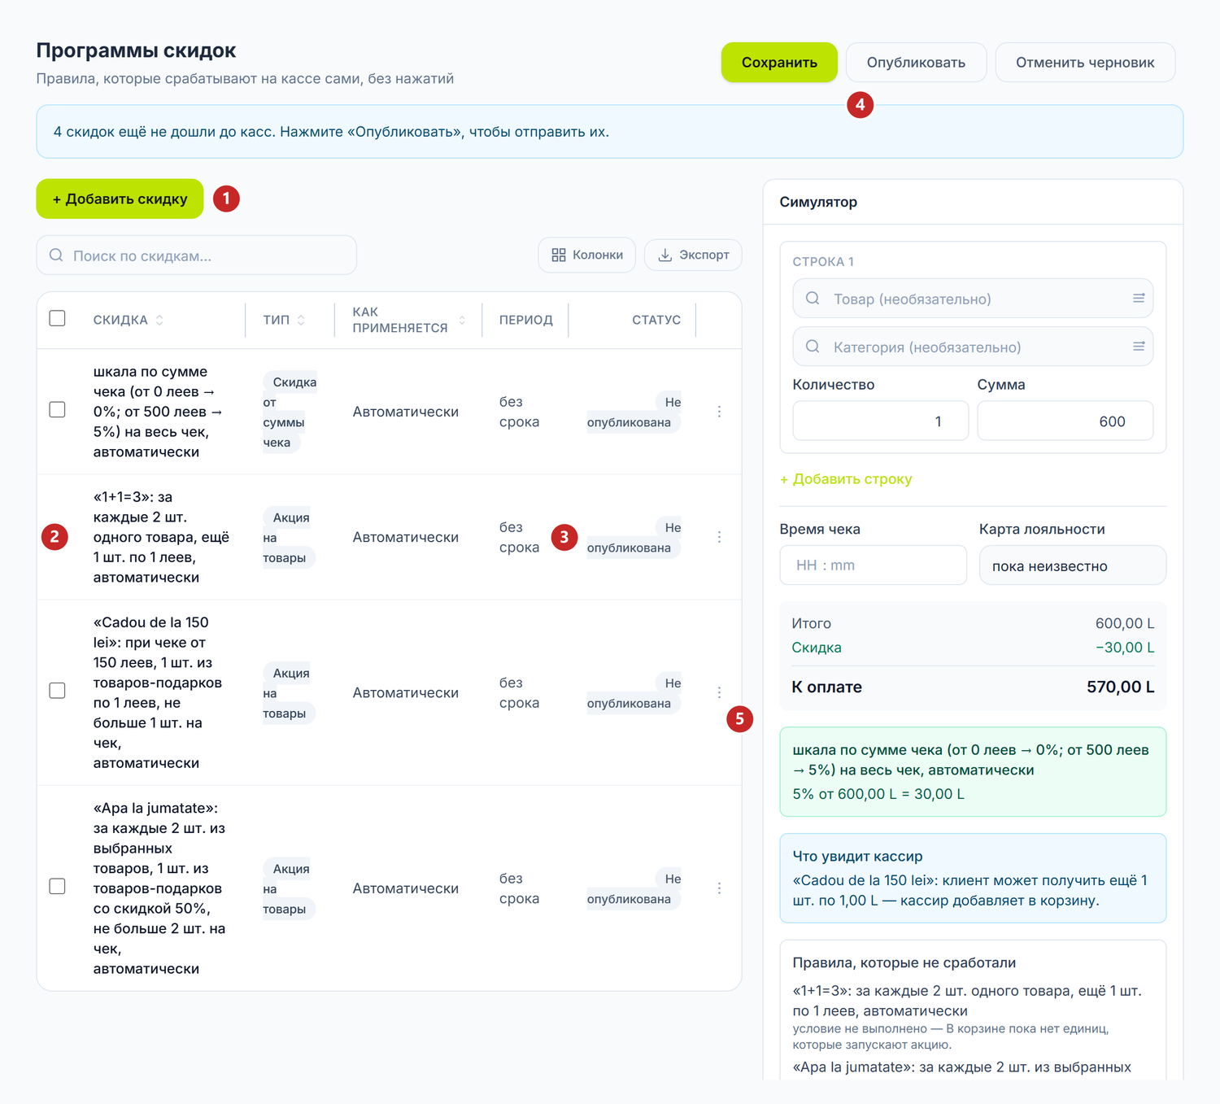Click «Автоматически» in the «Cadou de la 150 lei» row
Viewport: 1220px width, 1104px height.
click(x=405, y=692)
